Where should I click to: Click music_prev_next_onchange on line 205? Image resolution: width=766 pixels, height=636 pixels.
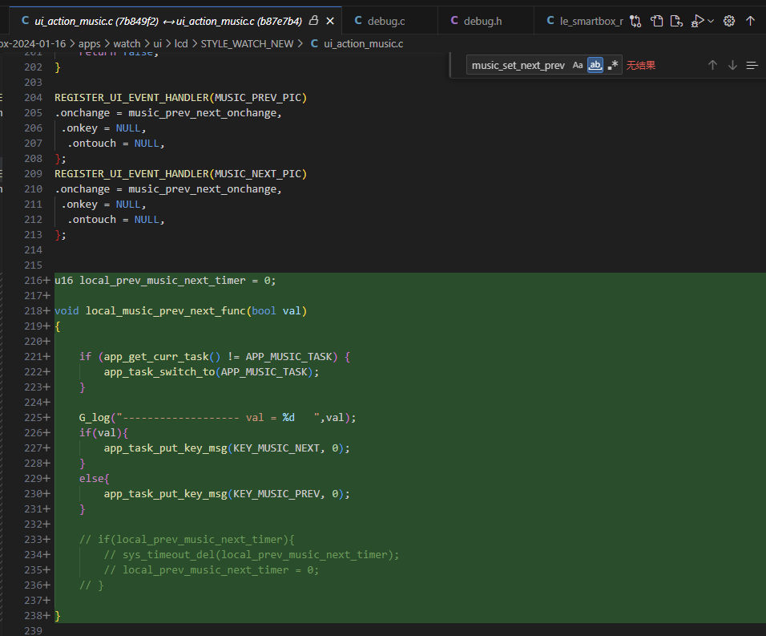[204, 112]
